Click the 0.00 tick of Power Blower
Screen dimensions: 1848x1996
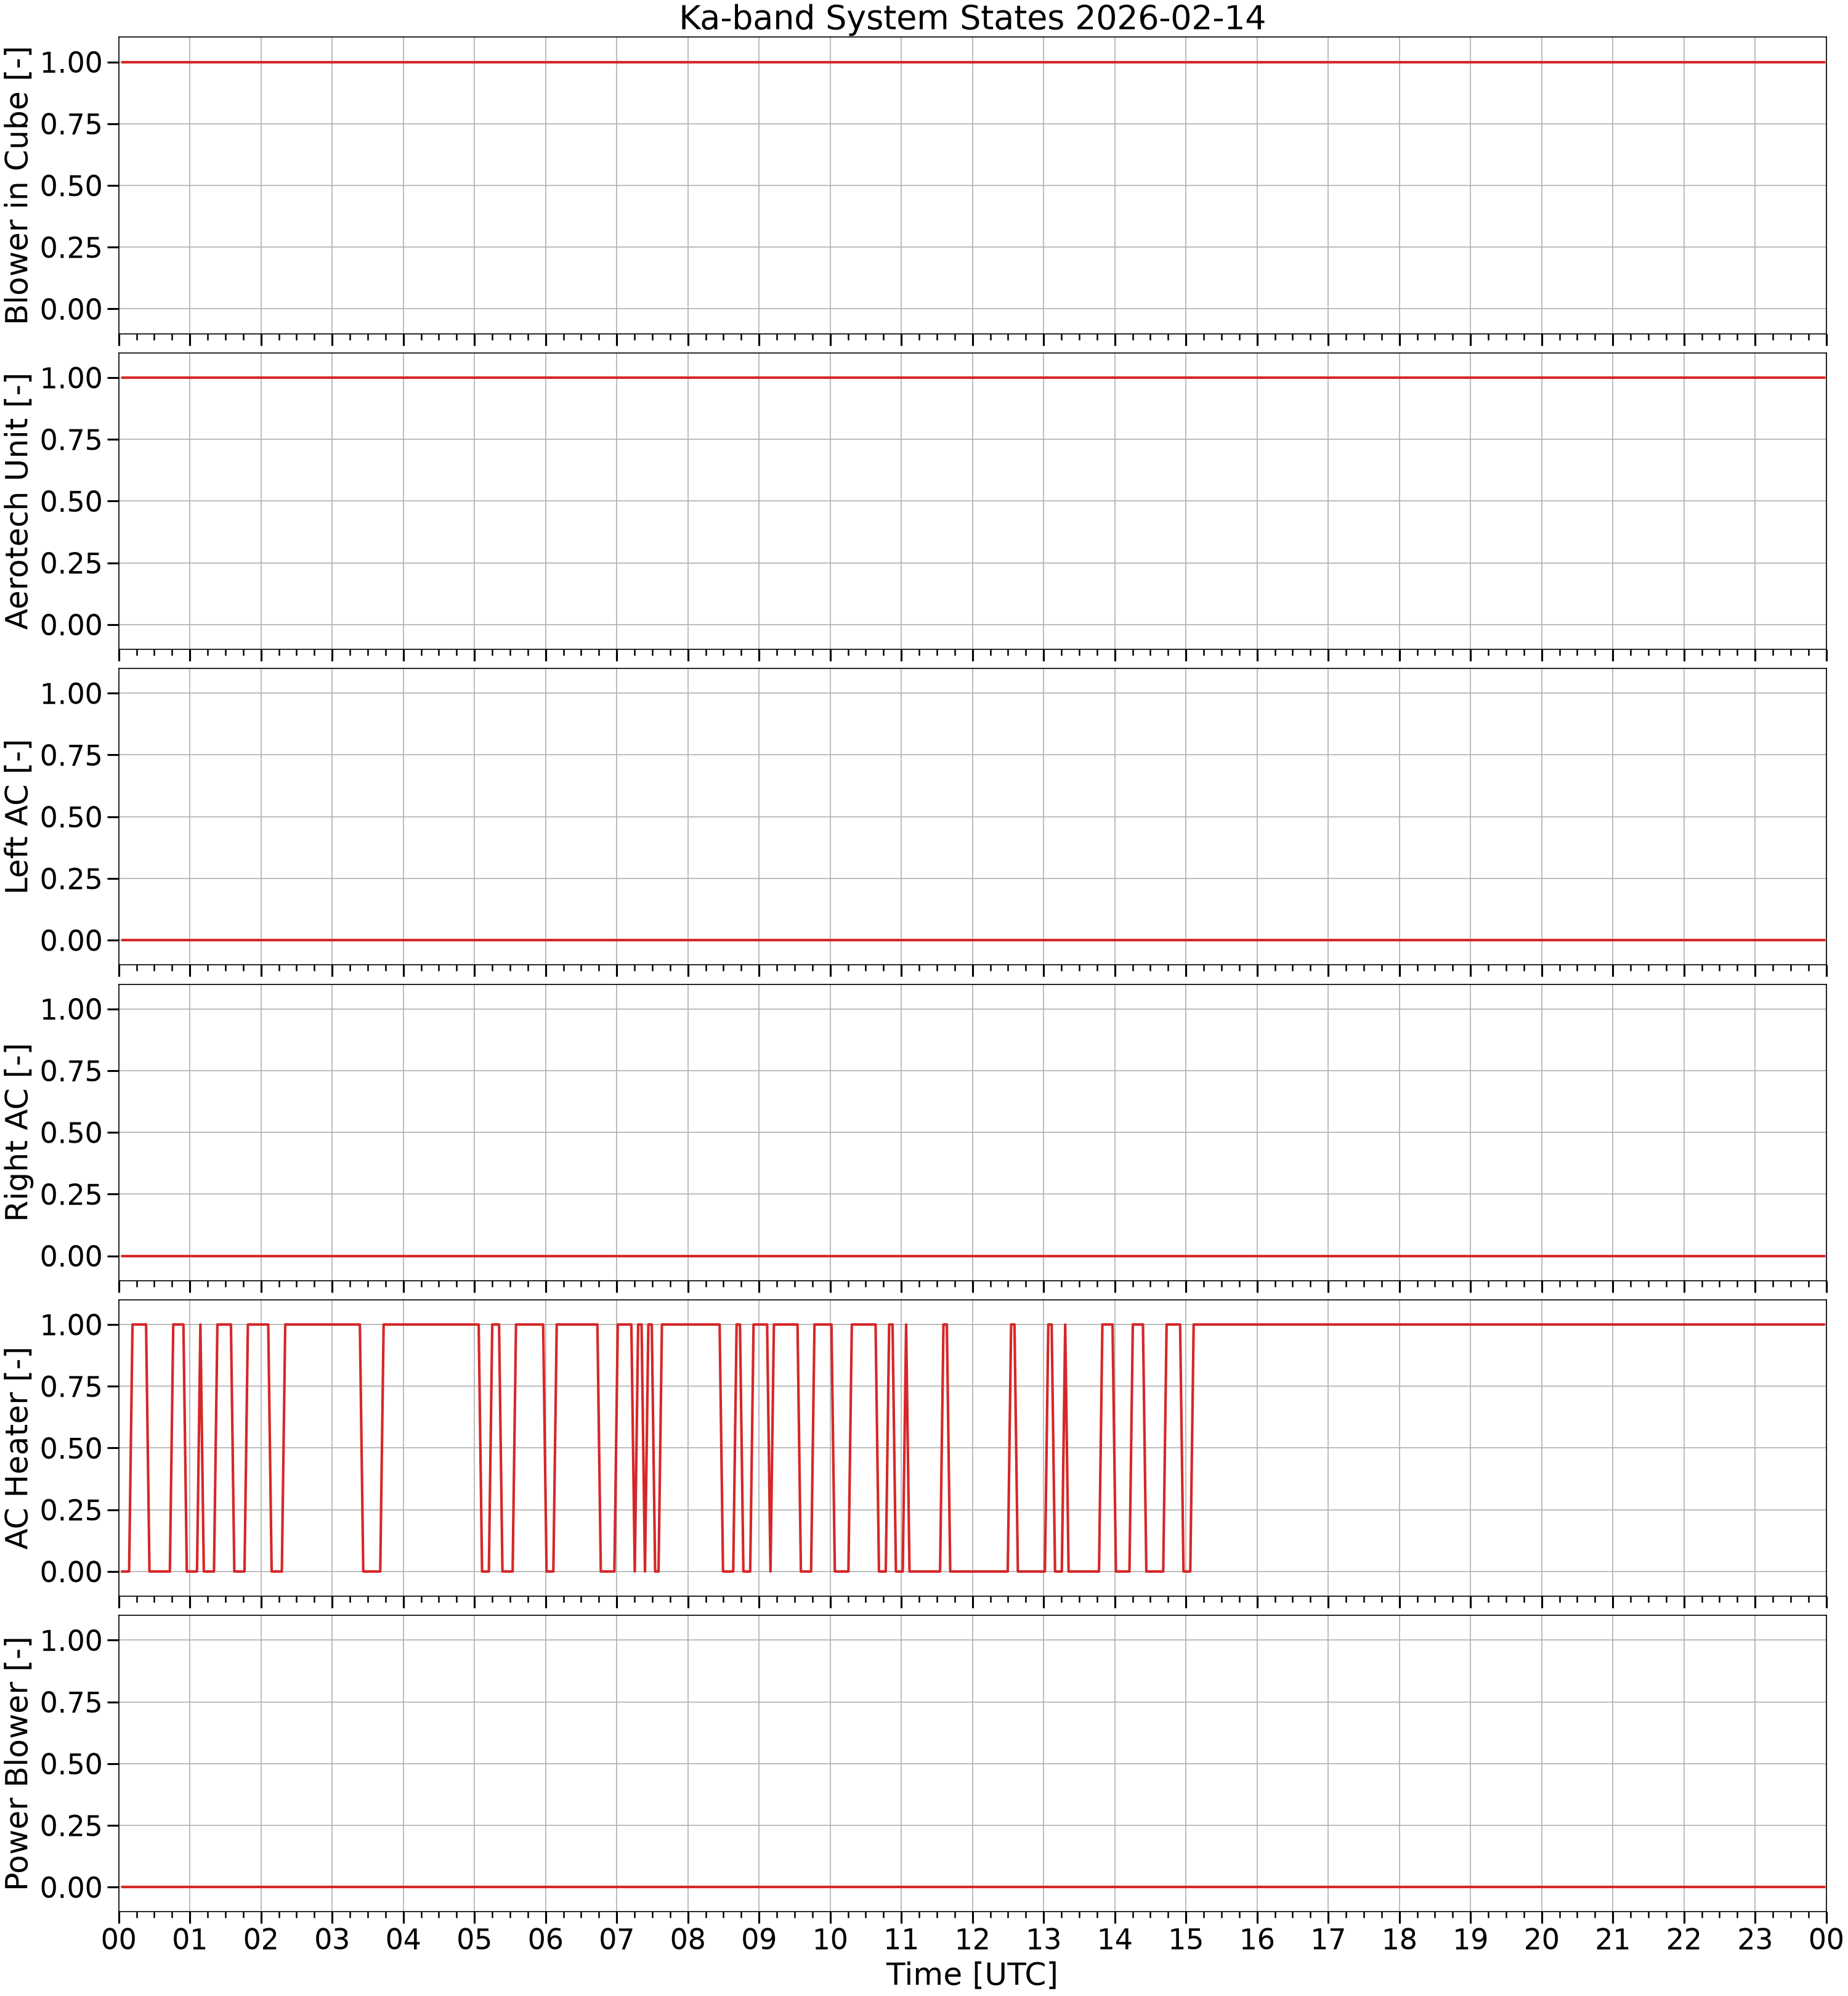71,1887
